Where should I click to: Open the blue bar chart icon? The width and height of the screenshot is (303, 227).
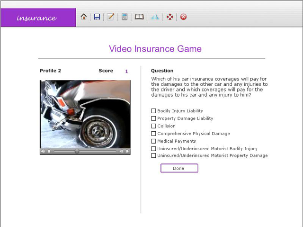155,17
